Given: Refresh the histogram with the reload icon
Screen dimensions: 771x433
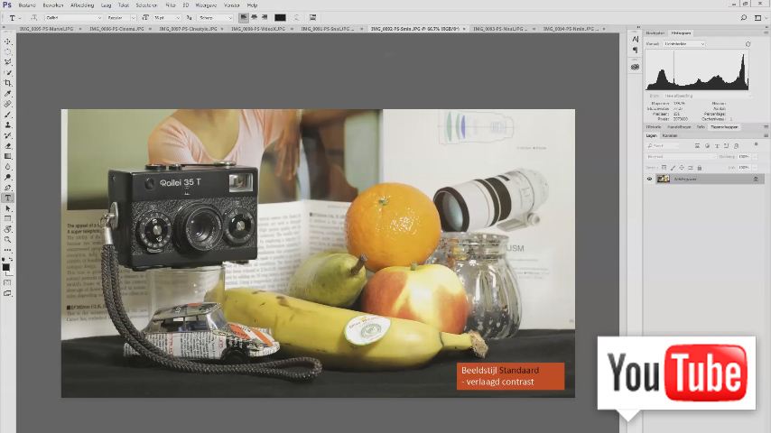Looking at the screenshot, I should coord(748,44).
